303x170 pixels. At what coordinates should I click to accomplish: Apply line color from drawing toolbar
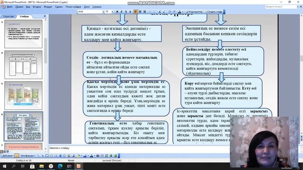pyautogui.click(x=85, y=155)
